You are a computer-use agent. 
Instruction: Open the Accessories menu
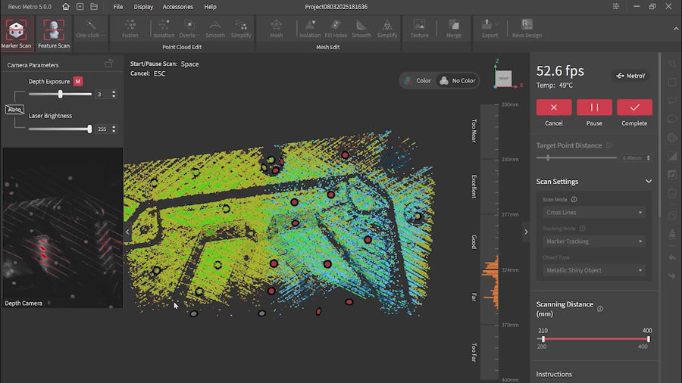point(178,7)
